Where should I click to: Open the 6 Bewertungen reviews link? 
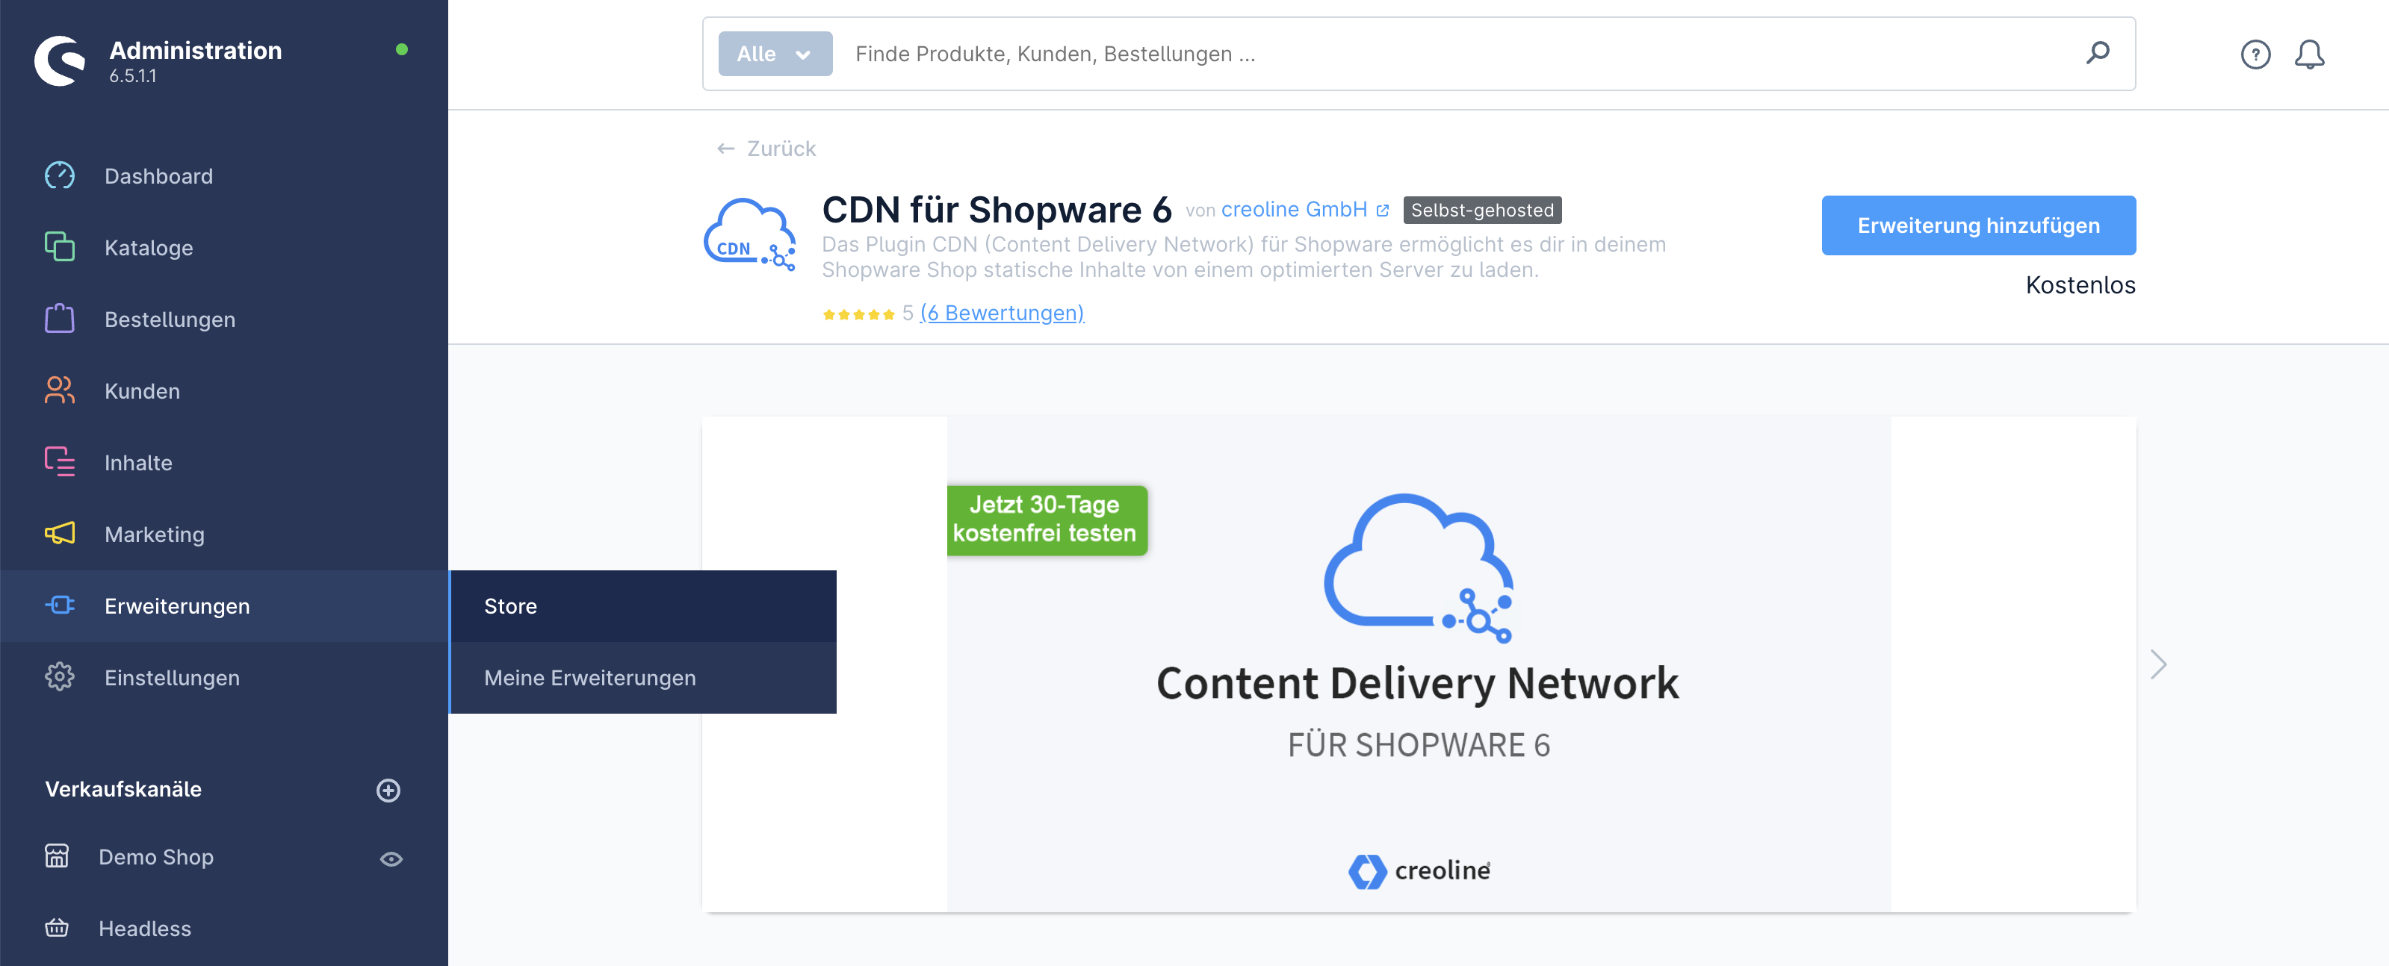(1002, 314)
